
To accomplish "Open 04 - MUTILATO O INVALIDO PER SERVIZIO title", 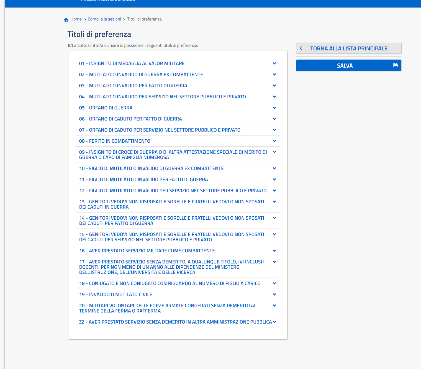I will (x=163, y=97).
